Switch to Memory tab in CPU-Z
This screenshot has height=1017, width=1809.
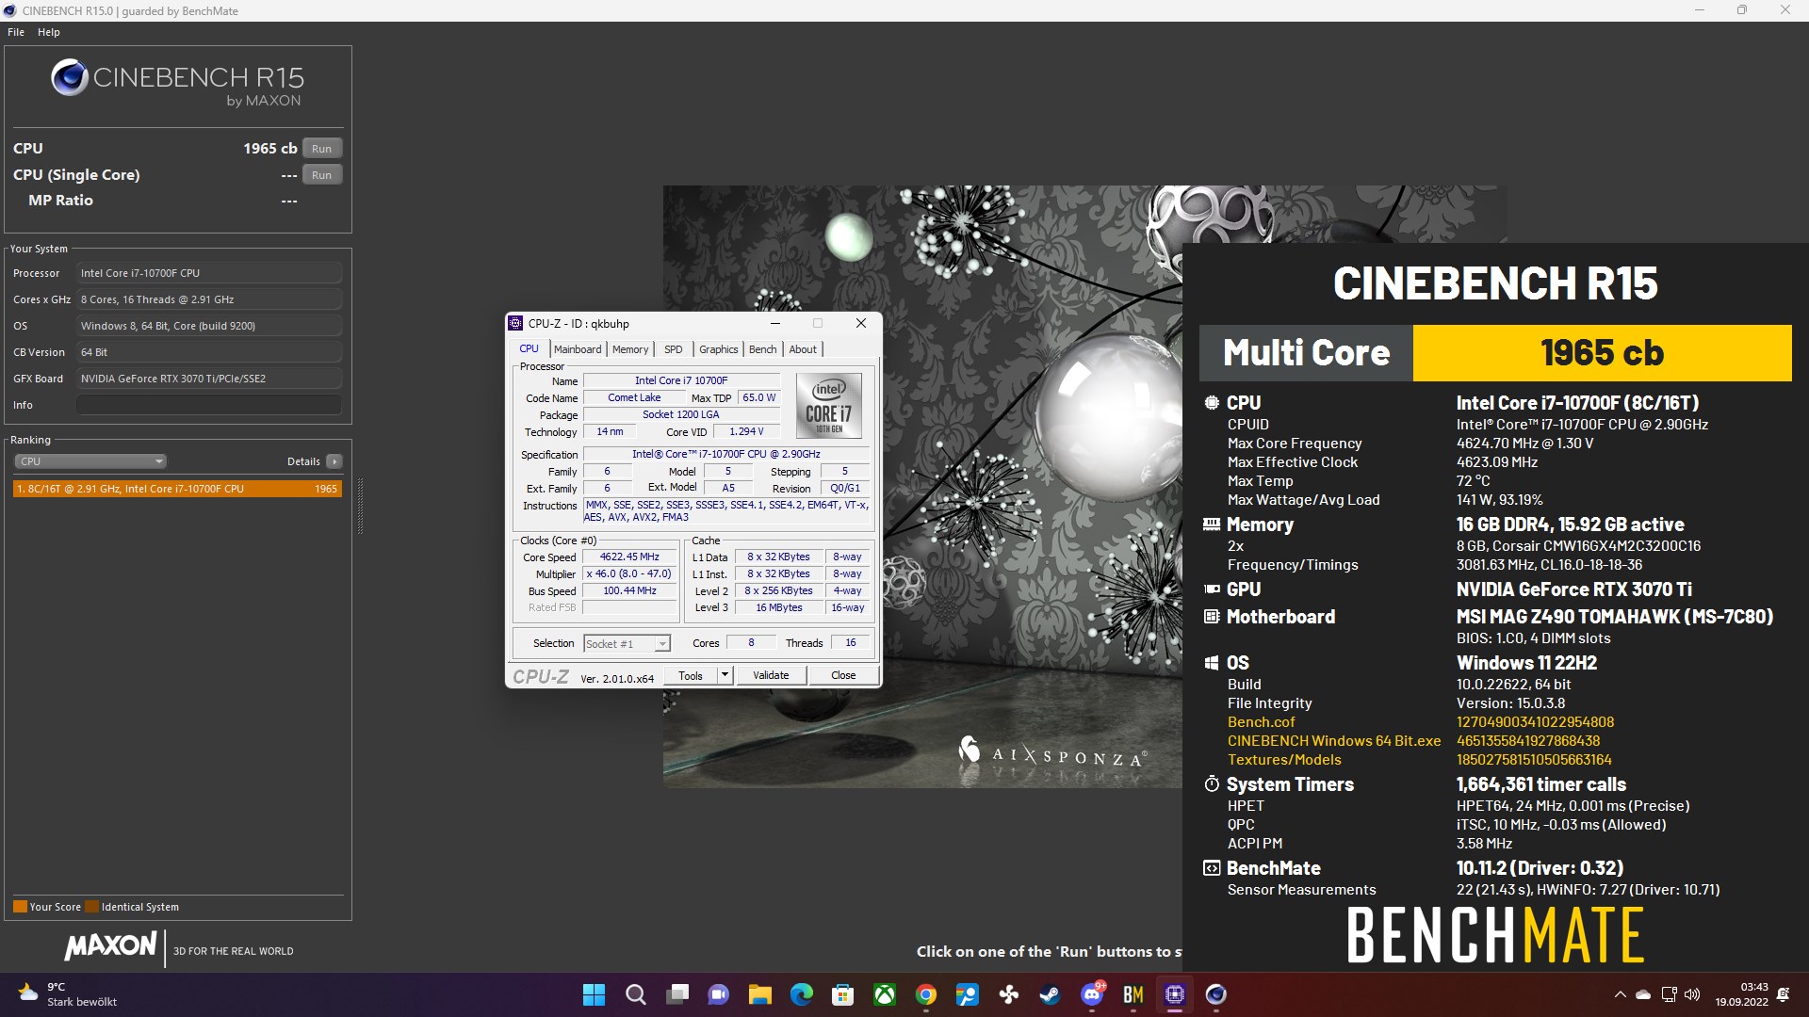[630, 349]
